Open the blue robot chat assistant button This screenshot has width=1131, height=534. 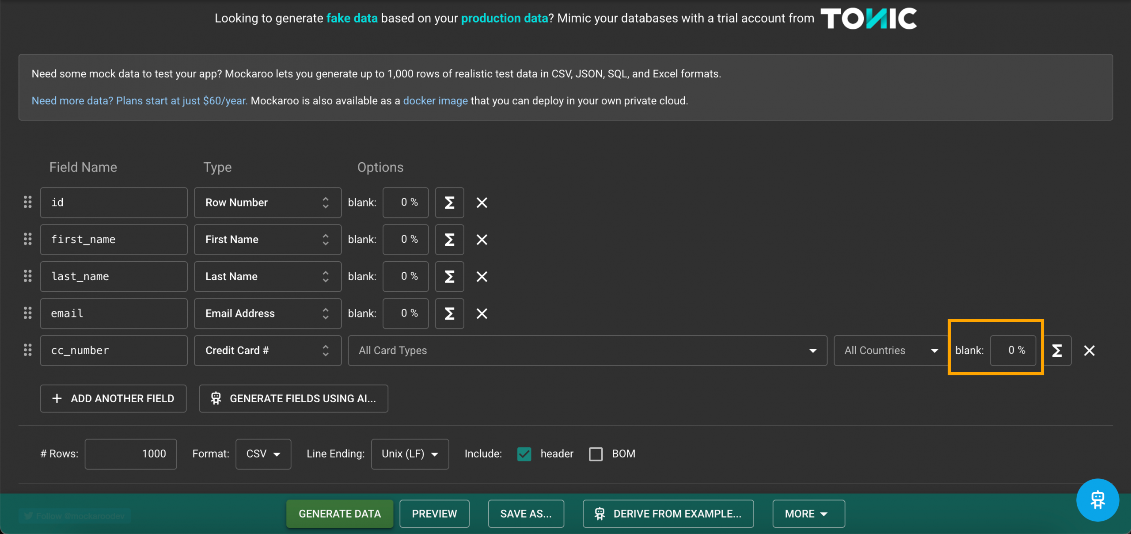[x=1097, y=500]
